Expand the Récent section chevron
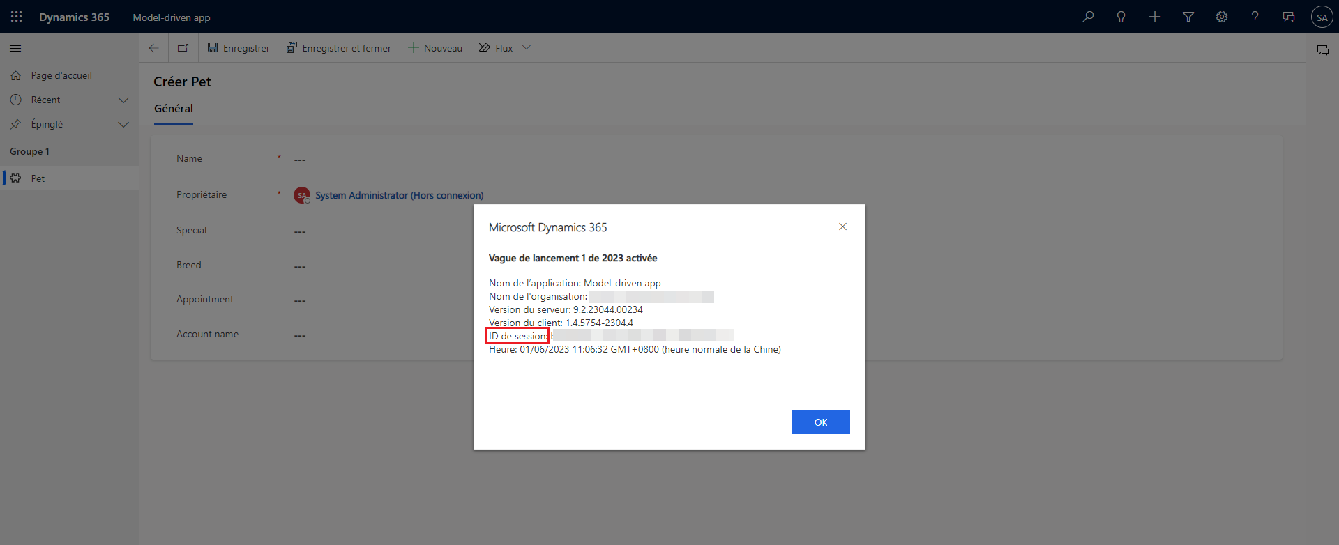Screen dimensions: 1339x545 coord(123,100)
